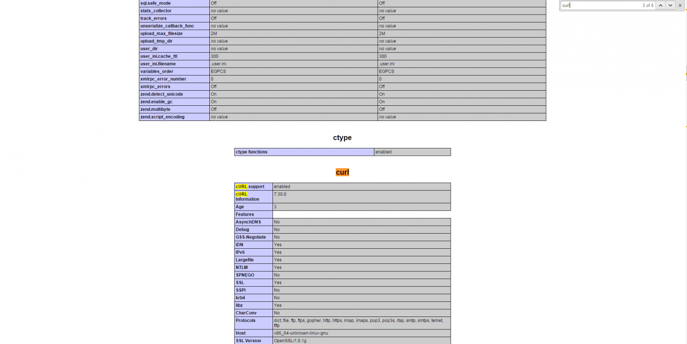Select the 'upload_max_filesize' directive label

(161, 33)
